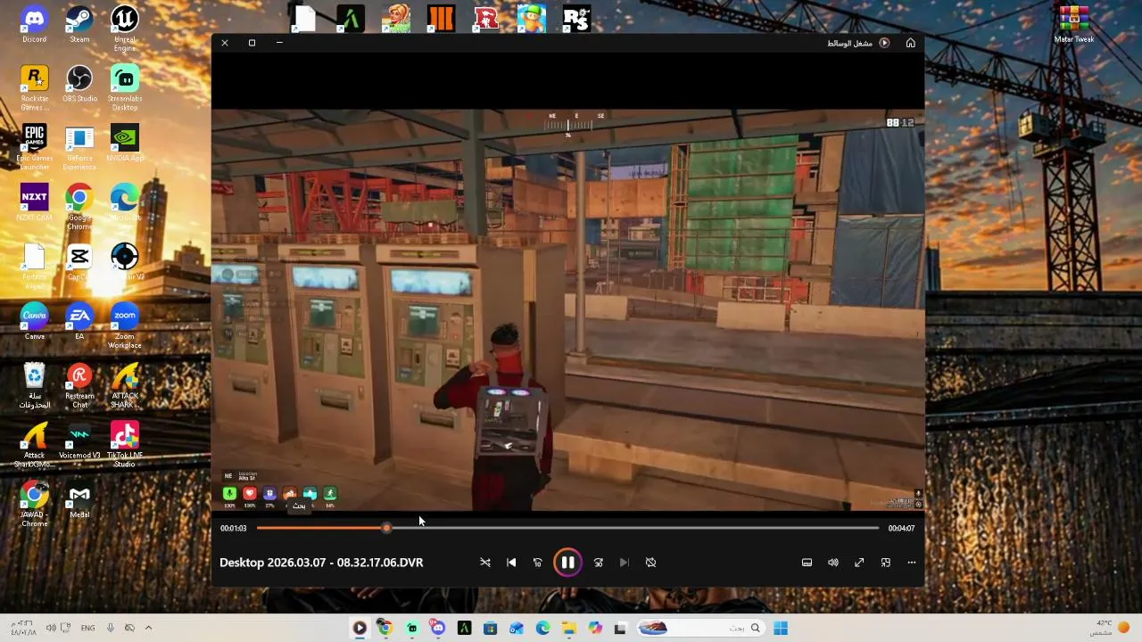Open the Steam desktop shortcut
The height and width of the screenshot is (642, 1142).
click(x=79, y=25)
